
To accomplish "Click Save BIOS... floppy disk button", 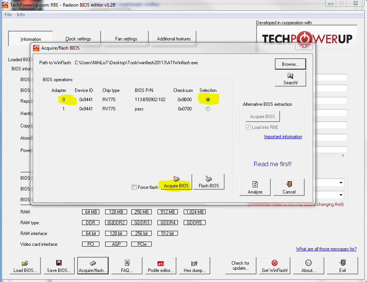I will [x=59, y=265].
